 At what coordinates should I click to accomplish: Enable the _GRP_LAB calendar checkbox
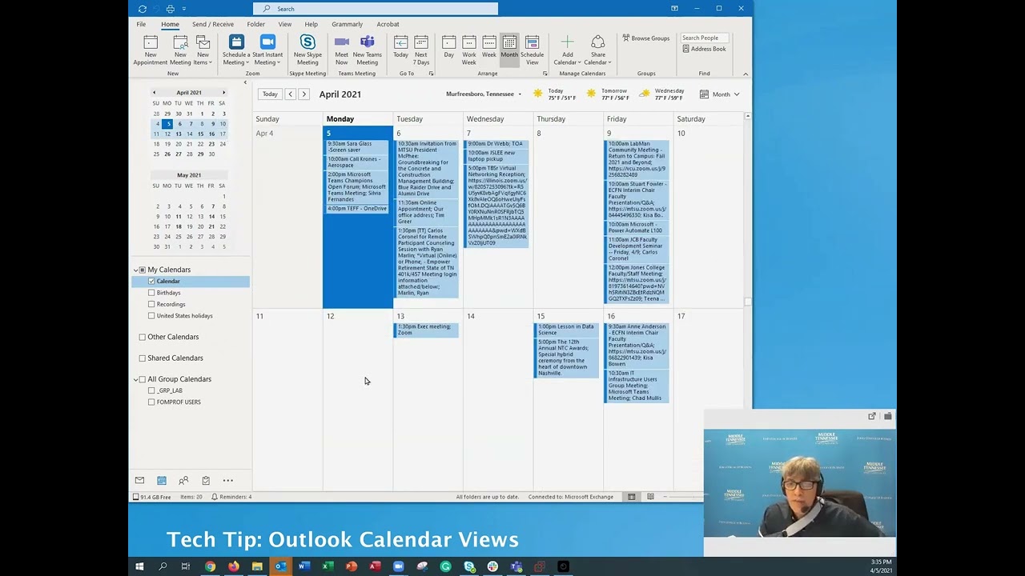pos(151,390)
